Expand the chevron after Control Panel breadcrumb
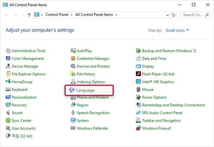This screenshot has height=147, width=214. pyautogui.click(x=72, y=15)
